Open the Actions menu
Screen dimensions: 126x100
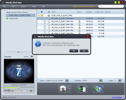pyautogui.click(x=23, y=7)
